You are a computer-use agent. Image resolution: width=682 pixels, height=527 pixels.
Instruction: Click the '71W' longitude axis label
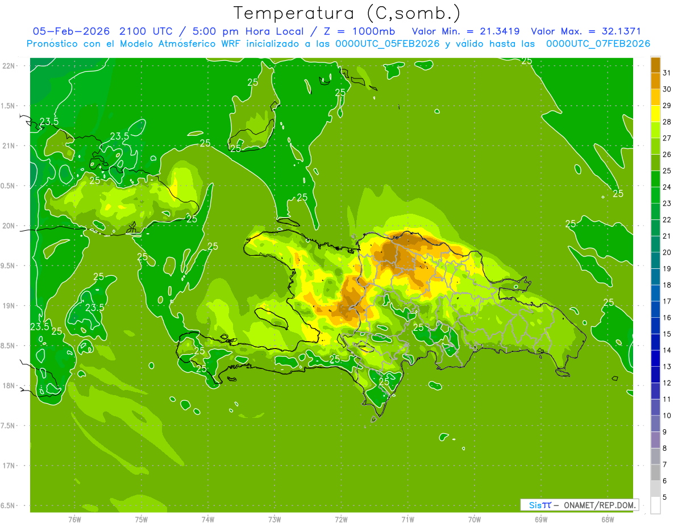(x=407, y=519)
